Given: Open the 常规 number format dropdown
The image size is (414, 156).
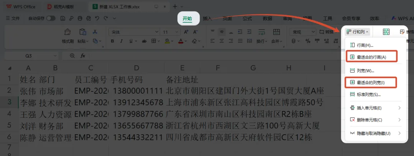Looking at the screenshot, I should (x=314, y=32).
